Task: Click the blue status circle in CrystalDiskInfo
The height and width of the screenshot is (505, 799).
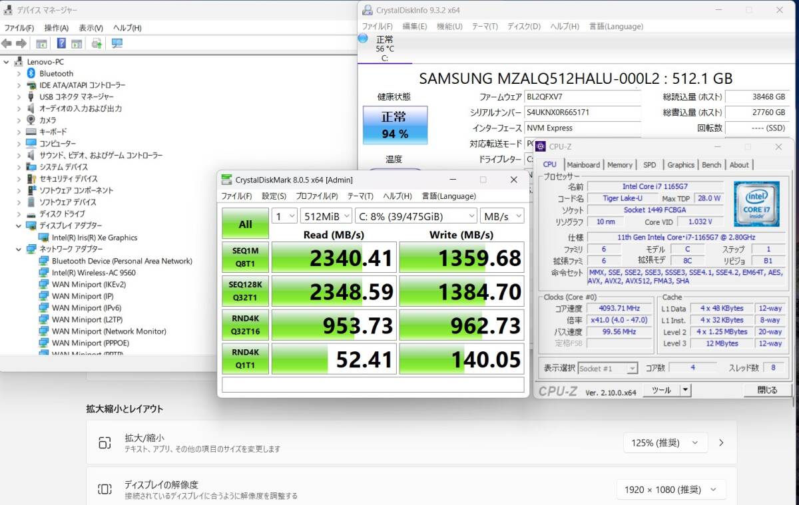Action: tap(363, 39)
